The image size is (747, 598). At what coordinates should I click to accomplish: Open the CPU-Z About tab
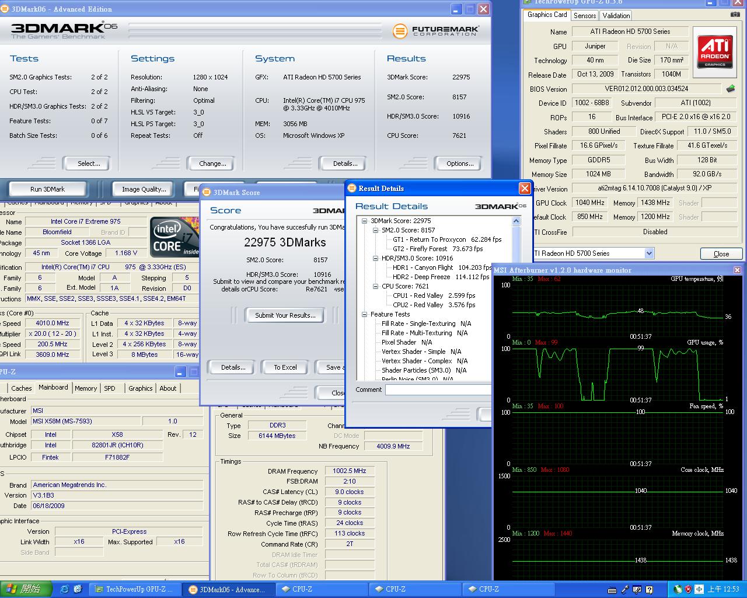[x=168, y=388]
